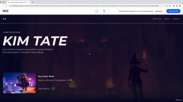Viewport: 183px width, 102px height.
Task: Click the K.T. site logo
Action: coord(5,19)
